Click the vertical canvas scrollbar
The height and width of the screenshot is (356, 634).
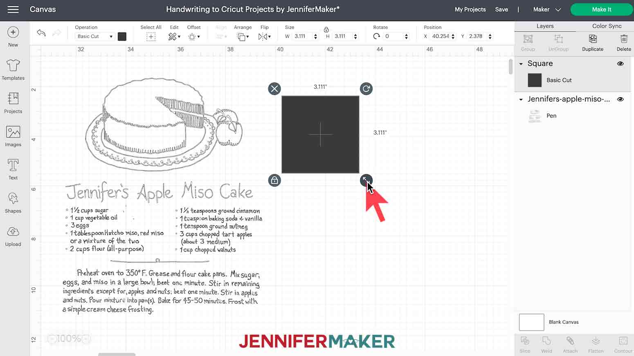coord(510,67)
